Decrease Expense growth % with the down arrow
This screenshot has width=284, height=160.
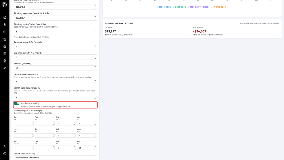point(95,58)
